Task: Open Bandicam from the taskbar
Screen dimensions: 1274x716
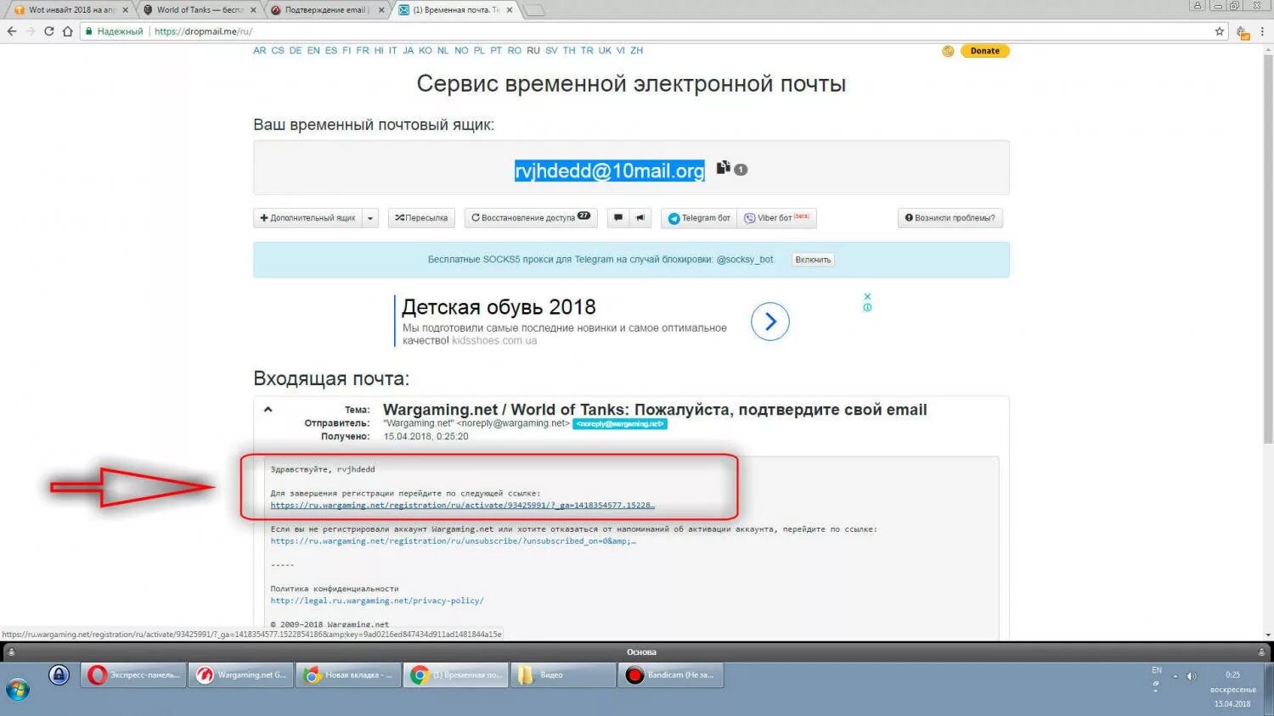Action: click(672, 675)
